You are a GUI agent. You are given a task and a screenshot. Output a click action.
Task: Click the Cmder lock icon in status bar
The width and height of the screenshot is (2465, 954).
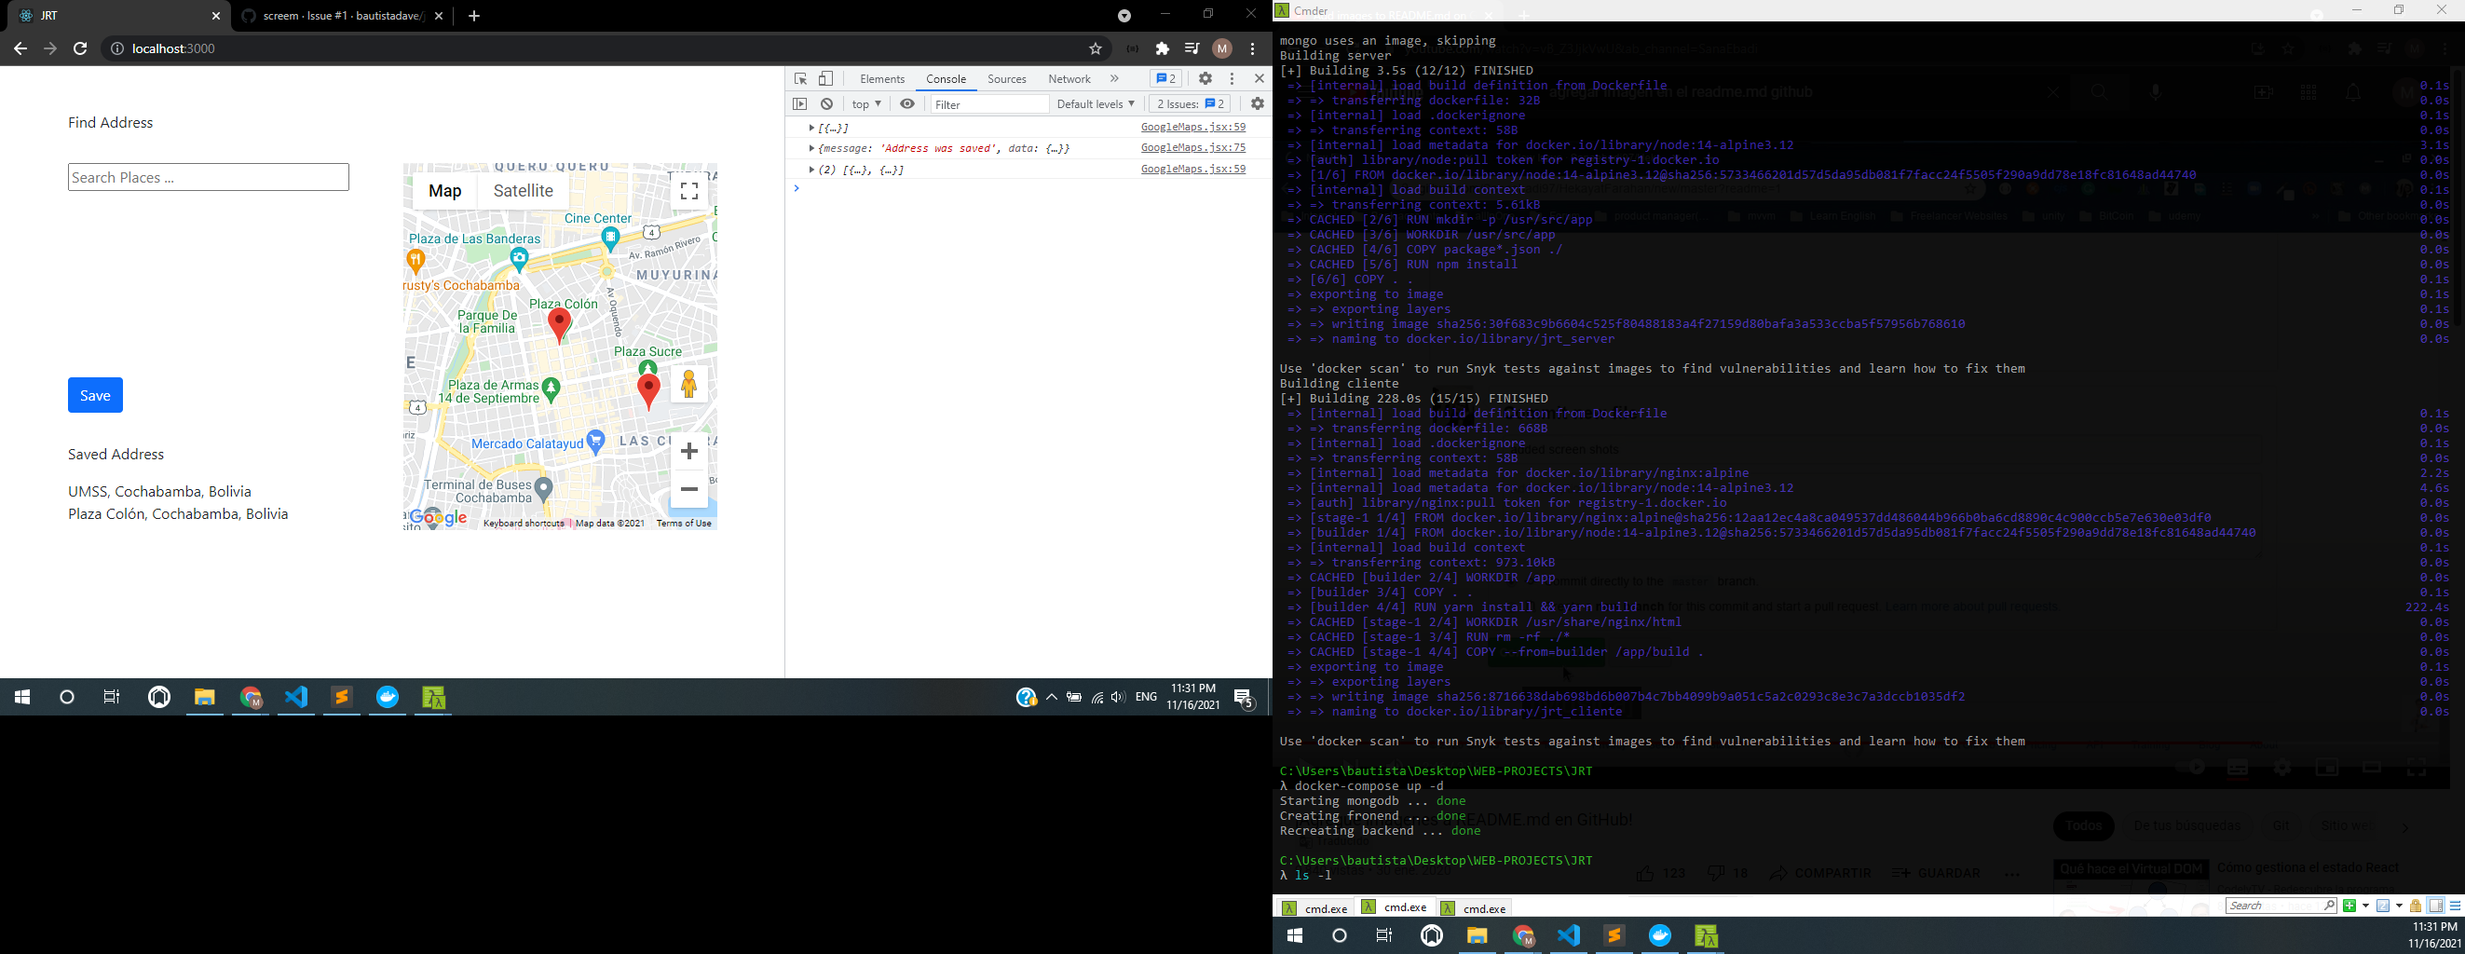click(2416, 906)
